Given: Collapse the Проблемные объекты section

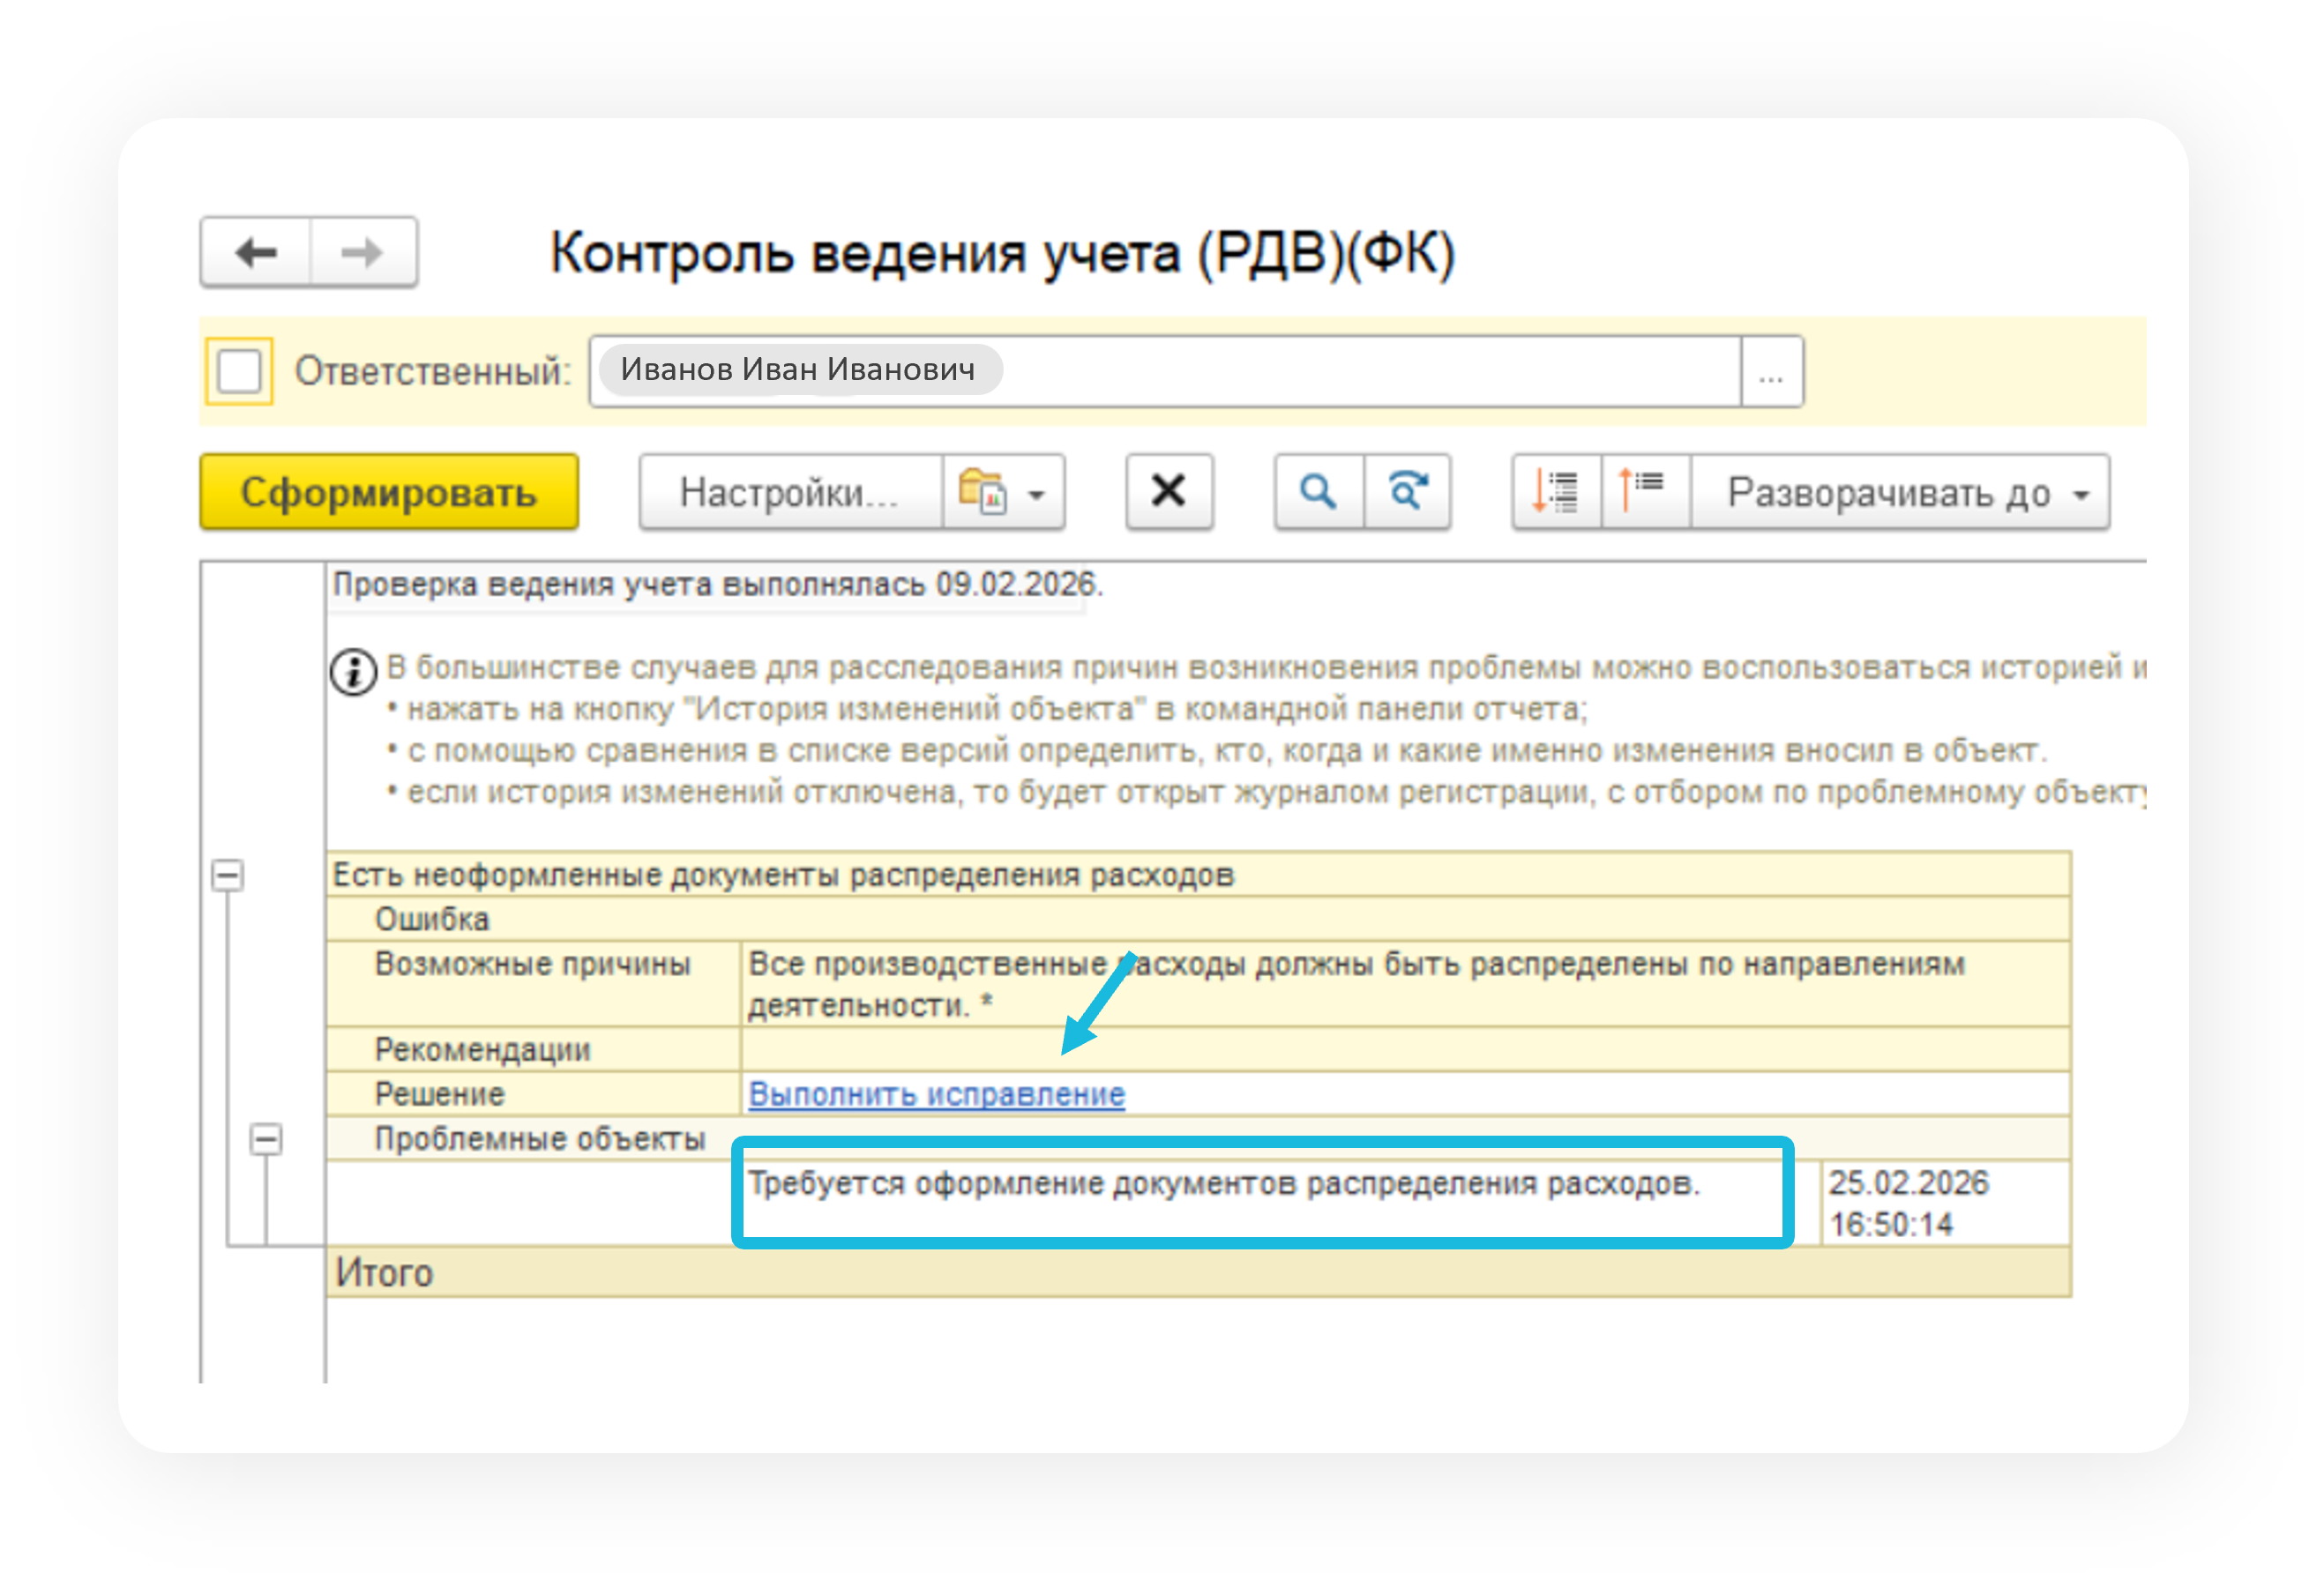Looking at the screenshot, I should [266, 1139].
